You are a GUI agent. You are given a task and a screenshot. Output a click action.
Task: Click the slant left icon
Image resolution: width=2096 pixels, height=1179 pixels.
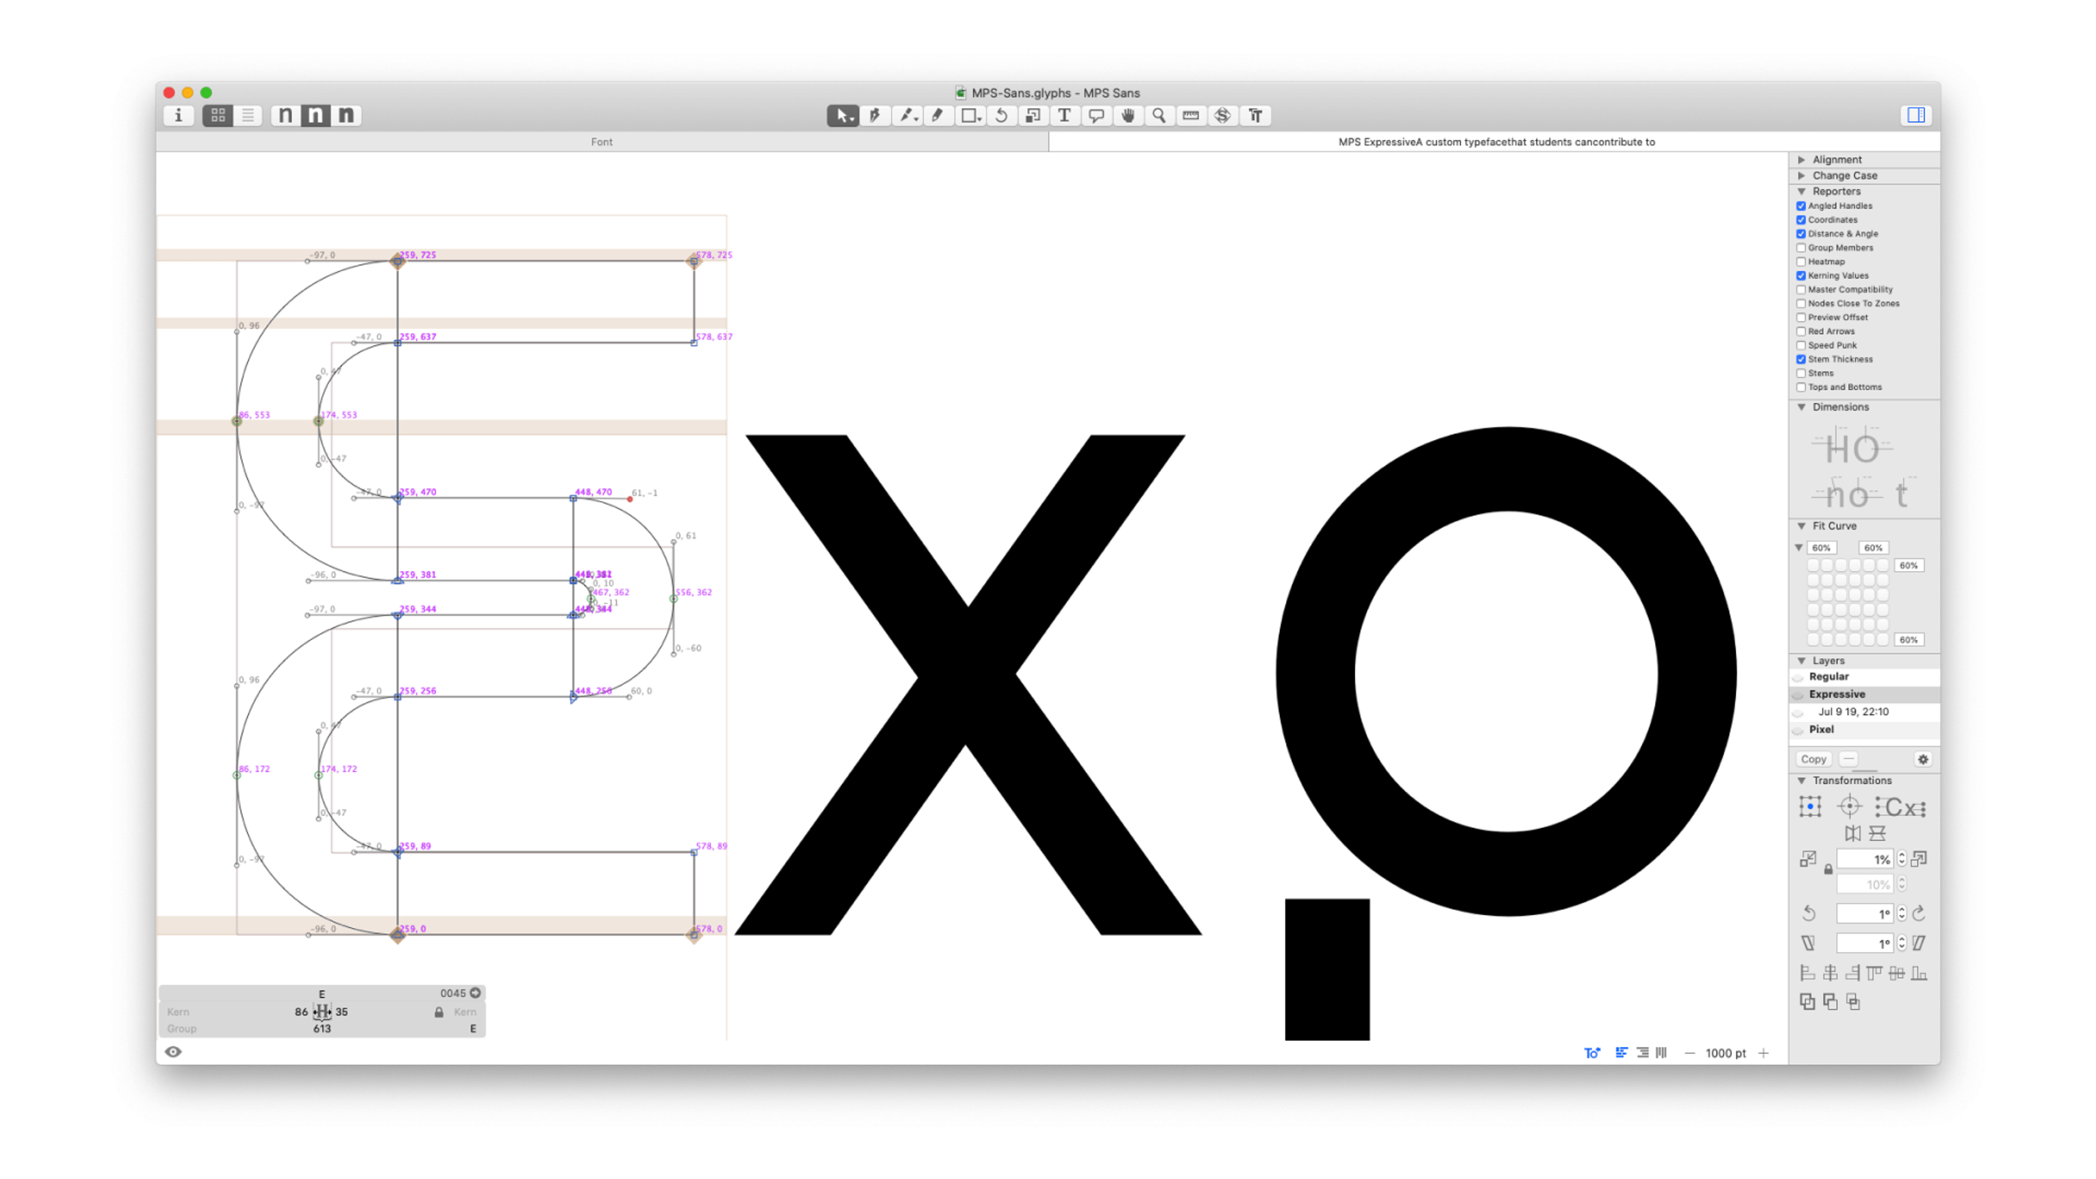coord(1808,943)
